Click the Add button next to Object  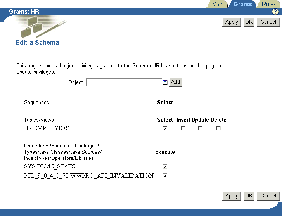click(176, 82)
